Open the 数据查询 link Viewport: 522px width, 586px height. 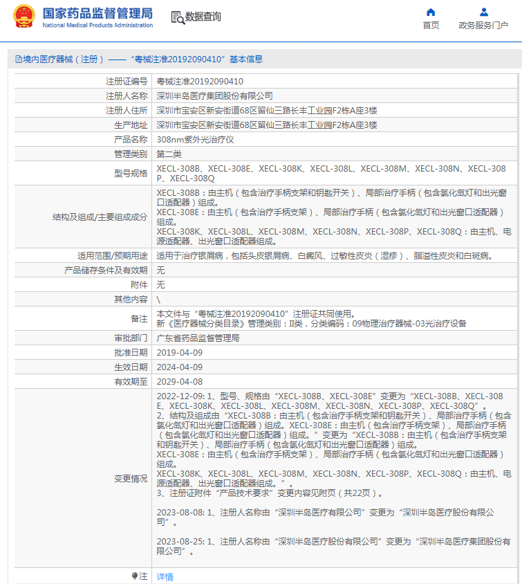203,17
